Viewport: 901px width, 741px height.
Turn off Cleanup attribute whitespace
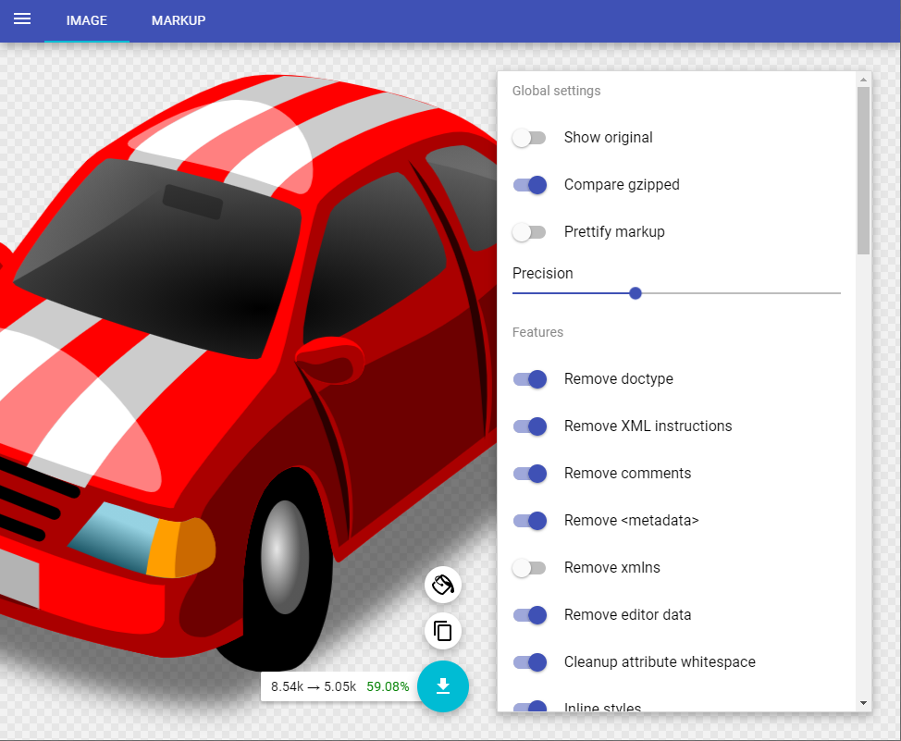(x=529, y=662)
